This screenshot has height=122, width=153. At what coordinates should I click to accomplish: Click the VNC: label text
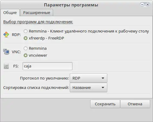click(x=16, y=52)
